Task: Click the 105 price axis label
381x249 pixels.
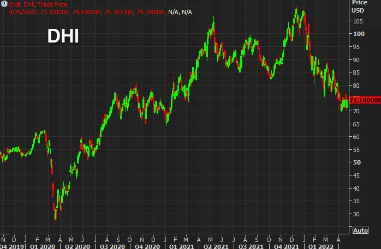Action: 358,21
